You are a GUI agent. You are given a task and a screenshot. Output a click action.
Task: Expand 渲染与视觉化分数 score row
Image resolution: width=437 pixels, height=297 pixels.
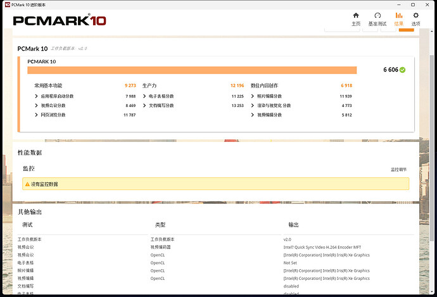tap(253, 106)
